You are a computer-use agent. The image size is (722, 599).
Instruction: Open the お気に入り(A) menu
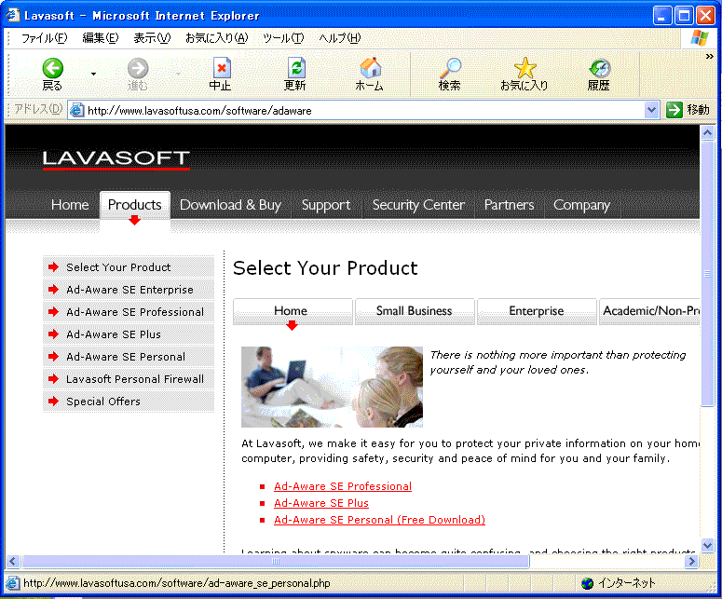pos(216,38)
